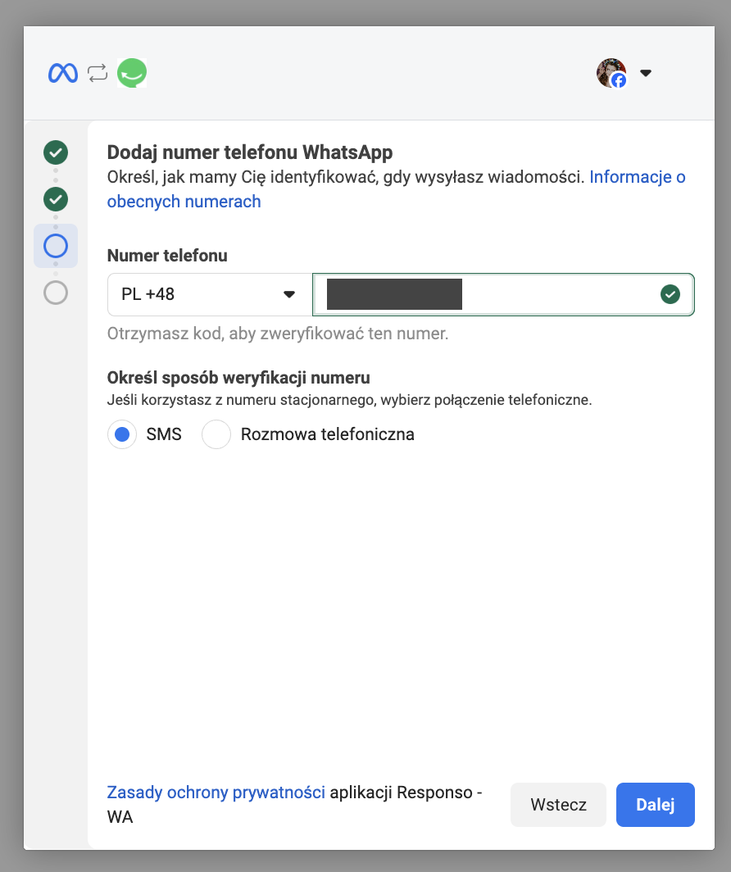Click the user profile avatar

pos(610,72)
